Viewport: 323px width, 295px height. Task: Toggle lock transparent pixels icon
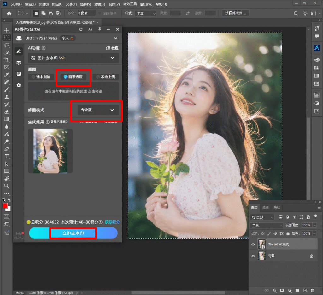(x=263, y=233)
